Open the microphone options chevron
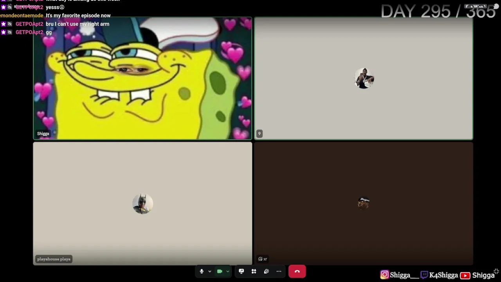 pyautogui.click(x=209, y=271)
